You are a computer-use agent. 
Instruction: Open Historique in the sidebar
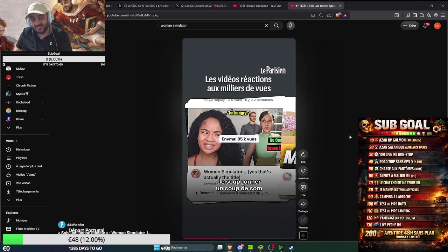point(23,149)
